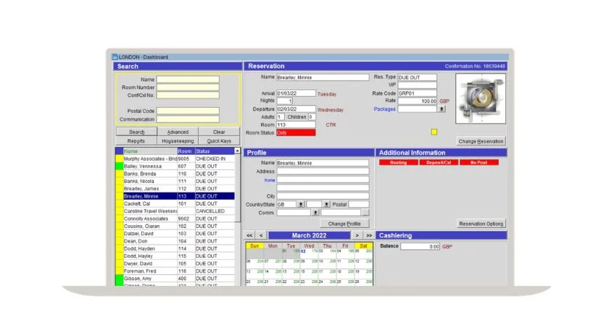Focus the Postal Code search field
Image resolution: width=614 pixels, height=333 pixels.
188,111
